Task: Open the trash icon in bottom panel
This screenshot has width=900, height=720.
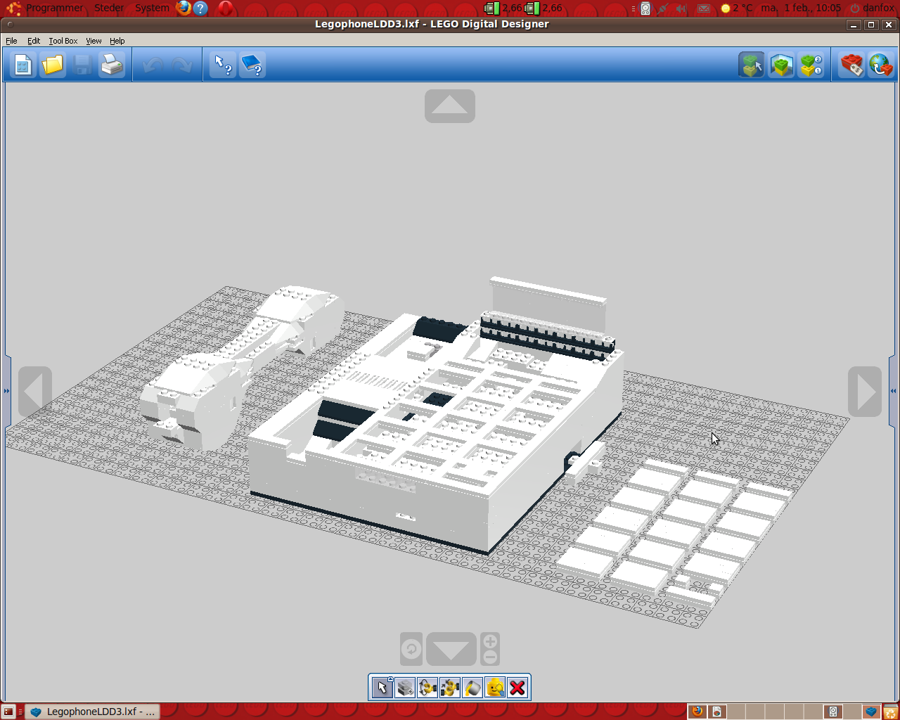Action: pyautogui.click(x=890, y=712)
